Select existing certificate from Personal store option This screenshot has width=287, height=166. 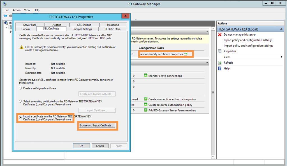pos(20,101)
